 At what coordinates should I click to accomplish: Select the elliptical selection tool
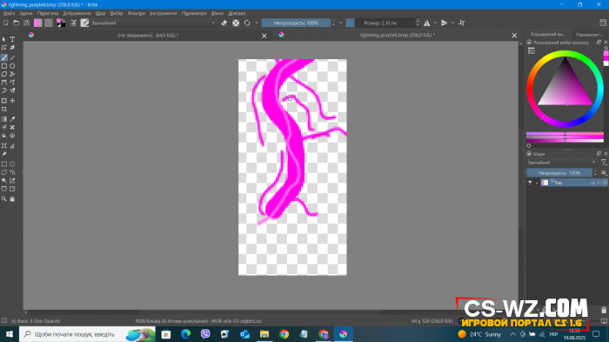(x=12, y=164)
